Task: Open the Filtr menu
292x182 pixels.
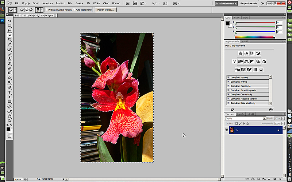Action: tap(69, 3)
